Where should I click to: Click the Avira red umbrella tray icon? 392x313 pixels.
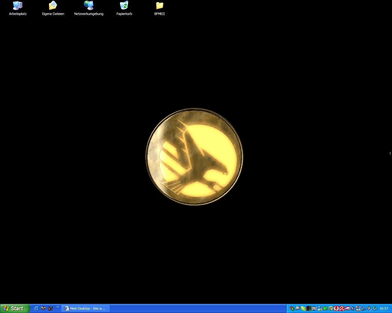pyautogui.click(x=342, y=308)
